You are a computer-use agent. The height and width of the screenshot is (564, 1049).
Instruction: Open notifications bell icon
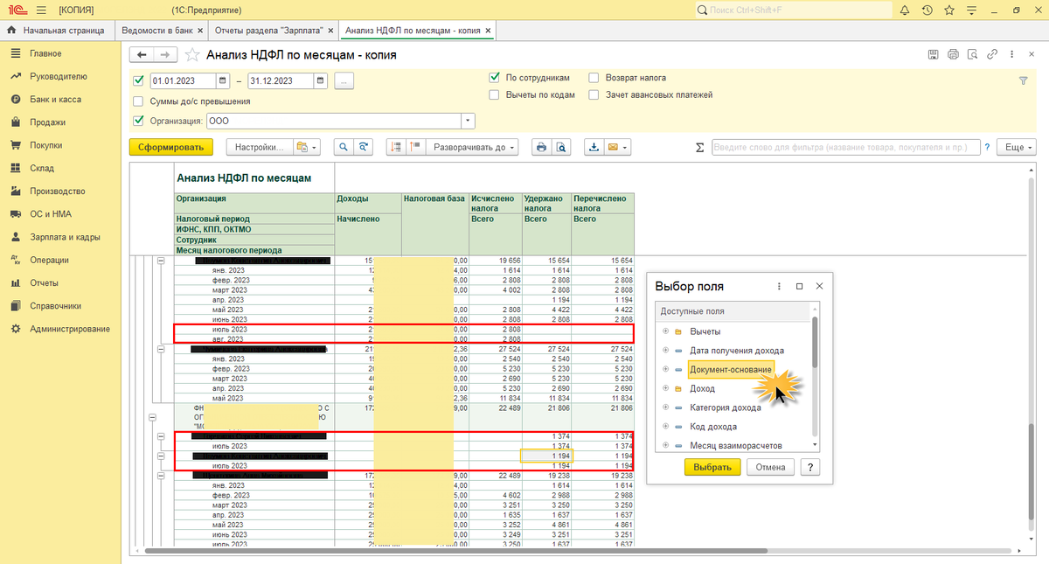(904, 10)
